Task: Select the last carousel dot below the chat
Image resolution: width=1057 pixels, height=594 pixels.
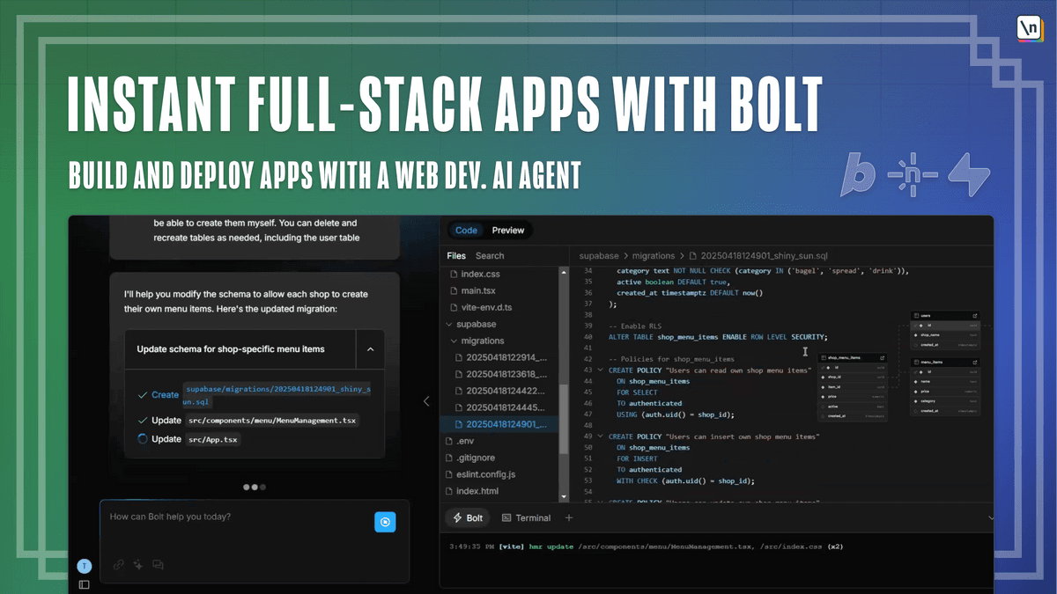Action: 261,487
